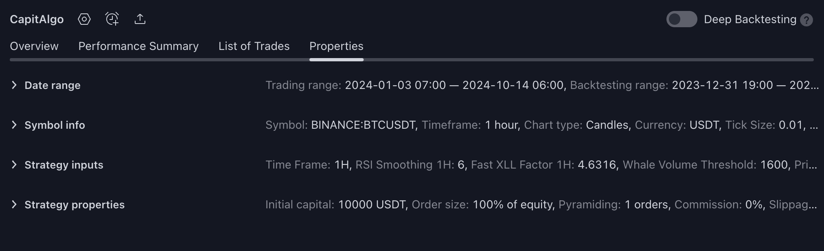
Task: Click the Deep Backtesting text label
Action: point(750,19)
